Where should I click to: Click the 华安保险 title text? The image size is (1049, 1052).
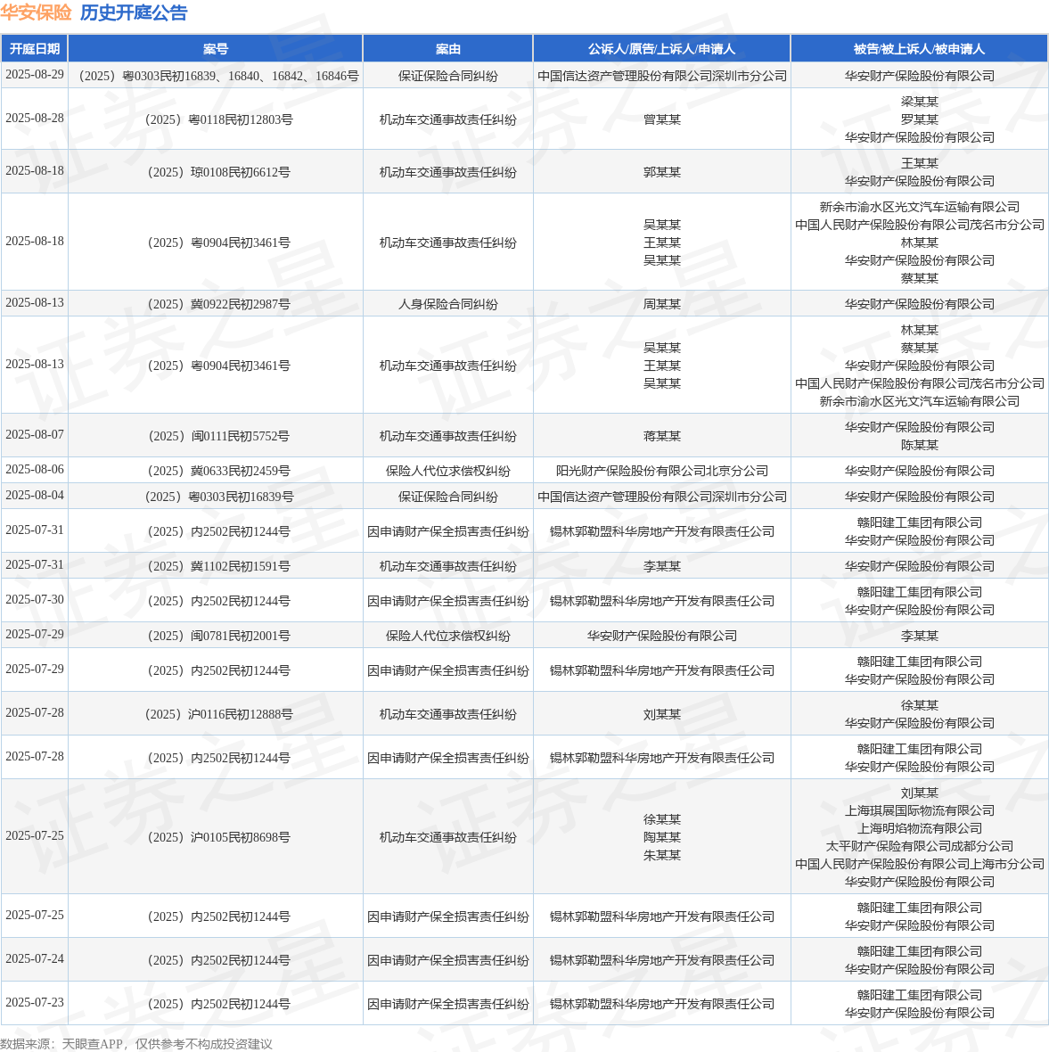[x=37, y=12]
